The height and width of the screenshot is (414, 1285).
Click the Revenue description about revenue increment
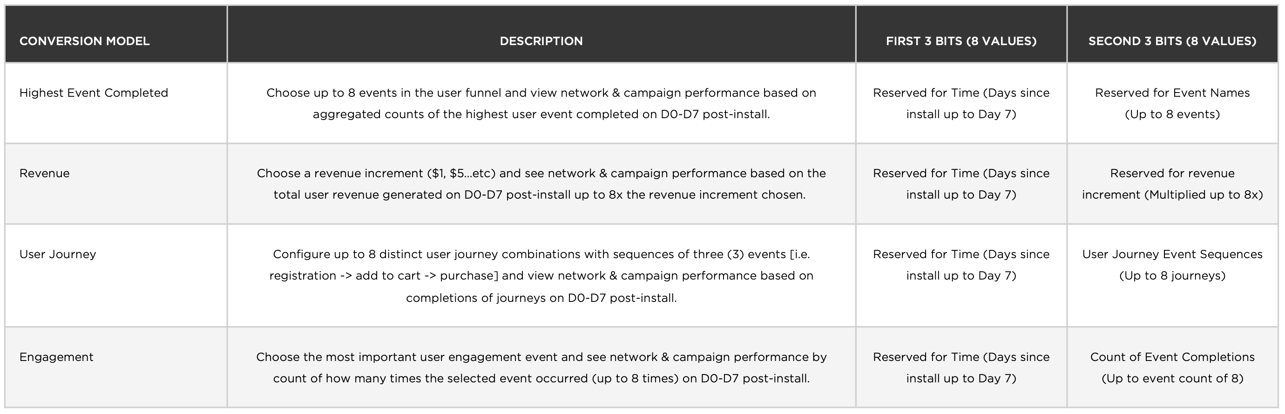[541, 184]
